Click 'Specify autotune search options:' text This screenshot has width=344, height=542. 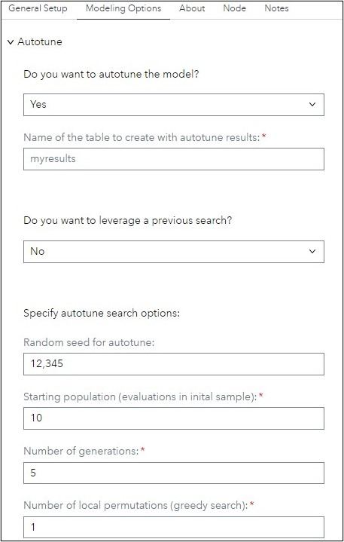click(102, 314)
